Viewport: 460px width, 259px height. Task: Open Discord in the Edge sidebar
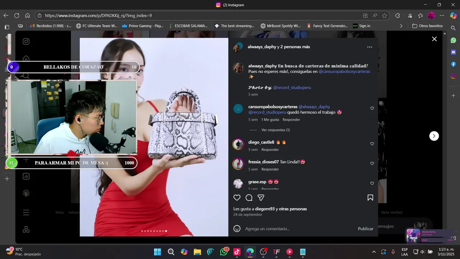pyautogui.click(x=454, y=52)
